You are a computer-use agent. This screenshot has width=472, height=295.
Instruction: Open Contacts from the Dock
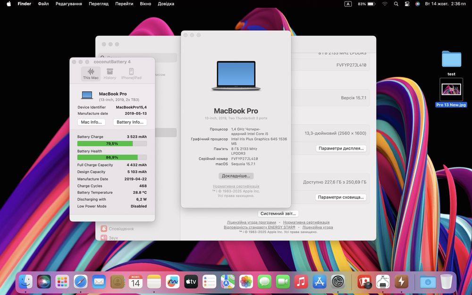pyautogui.click(x=118, y=282)
